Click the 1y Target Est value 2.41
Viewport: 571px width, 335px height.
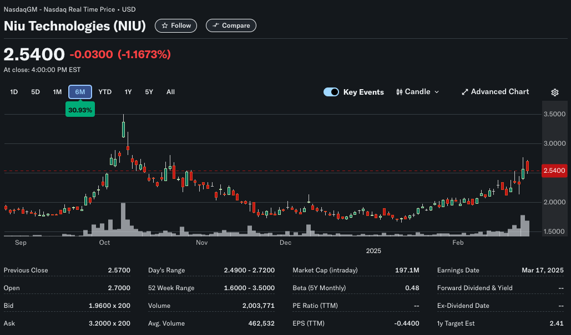557,323
